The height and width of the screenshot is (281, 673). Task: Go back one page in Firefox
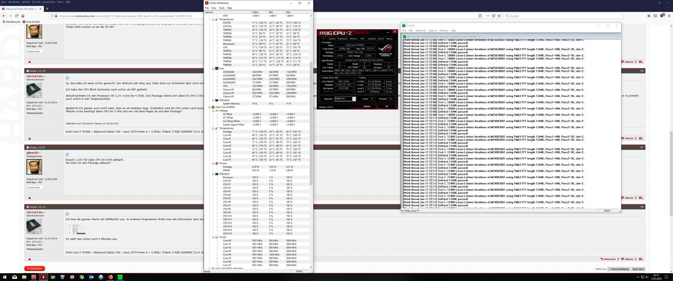click(4, 16)
